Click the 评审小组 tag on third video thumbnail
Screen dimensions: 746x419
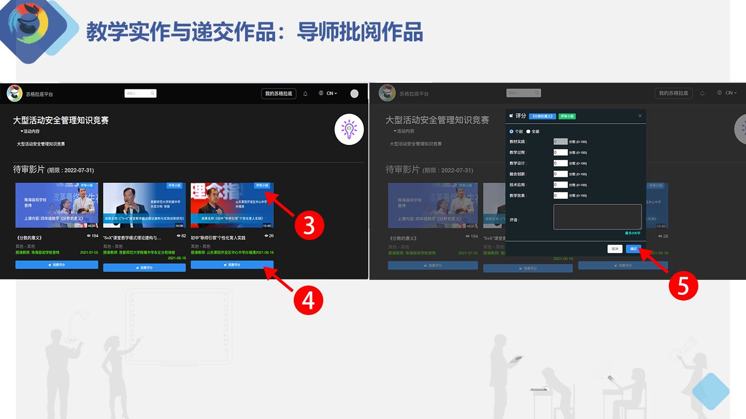click(262, 186)
